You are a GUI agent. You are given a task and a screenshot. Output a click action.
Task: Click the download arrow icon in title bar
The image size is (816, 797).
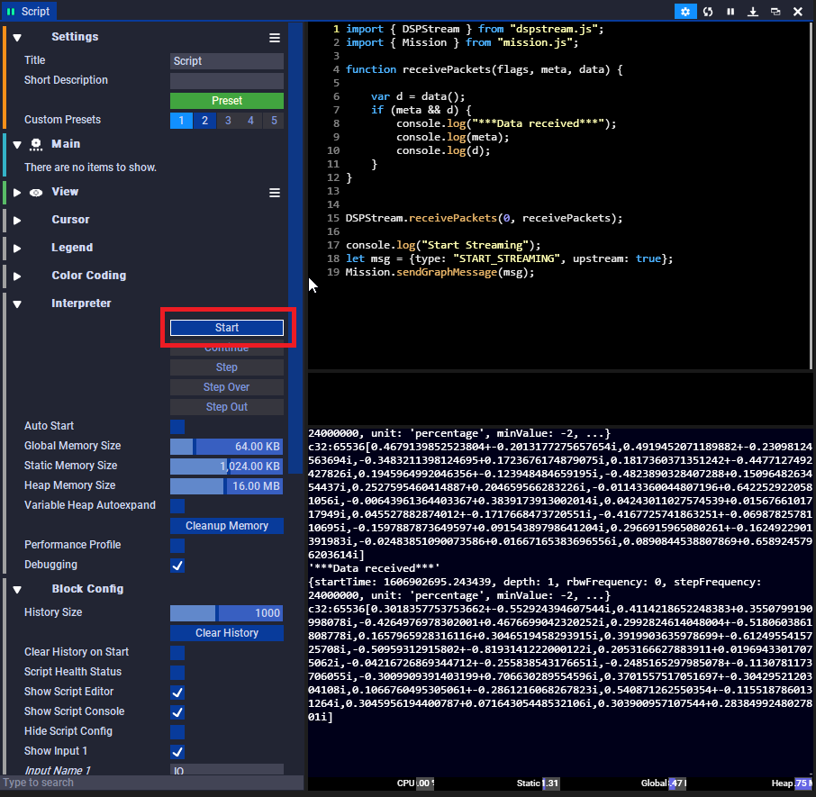point(752,12)
